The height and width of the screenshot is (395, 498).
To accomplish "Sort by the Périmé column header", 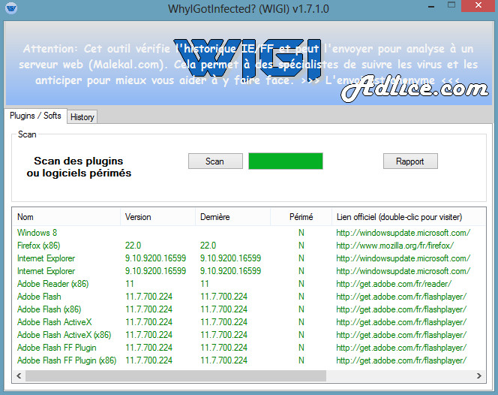I will (x=301, y=217).
